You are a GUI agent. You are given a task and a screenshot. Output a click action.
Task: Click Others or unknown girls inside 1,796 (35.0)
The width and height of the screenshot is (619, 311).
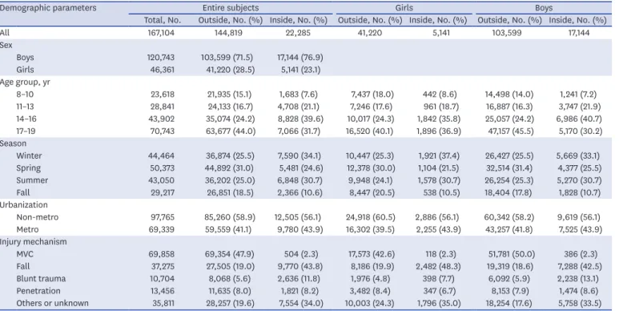[x=438, y=303]
